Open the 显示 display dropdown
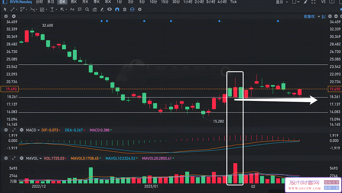Viewport: 342px width, 193px height. tap(282, 2)
